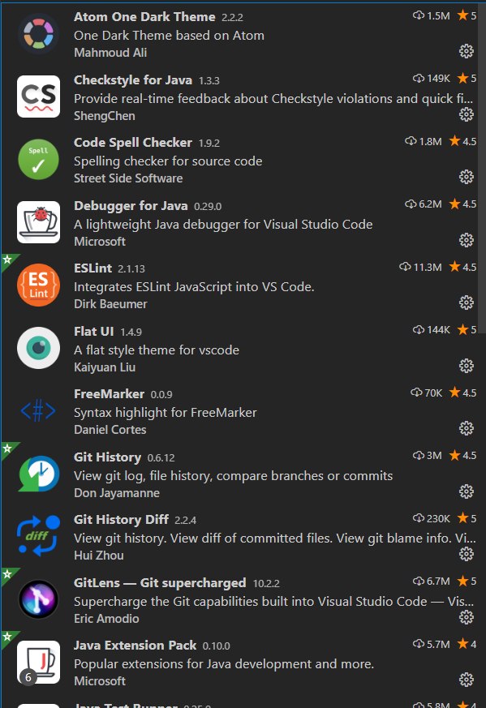The height and width of the screenshot is (708, 486).
Task: Click the rating star icon on Debugger for Java
Action: [454, 204]
